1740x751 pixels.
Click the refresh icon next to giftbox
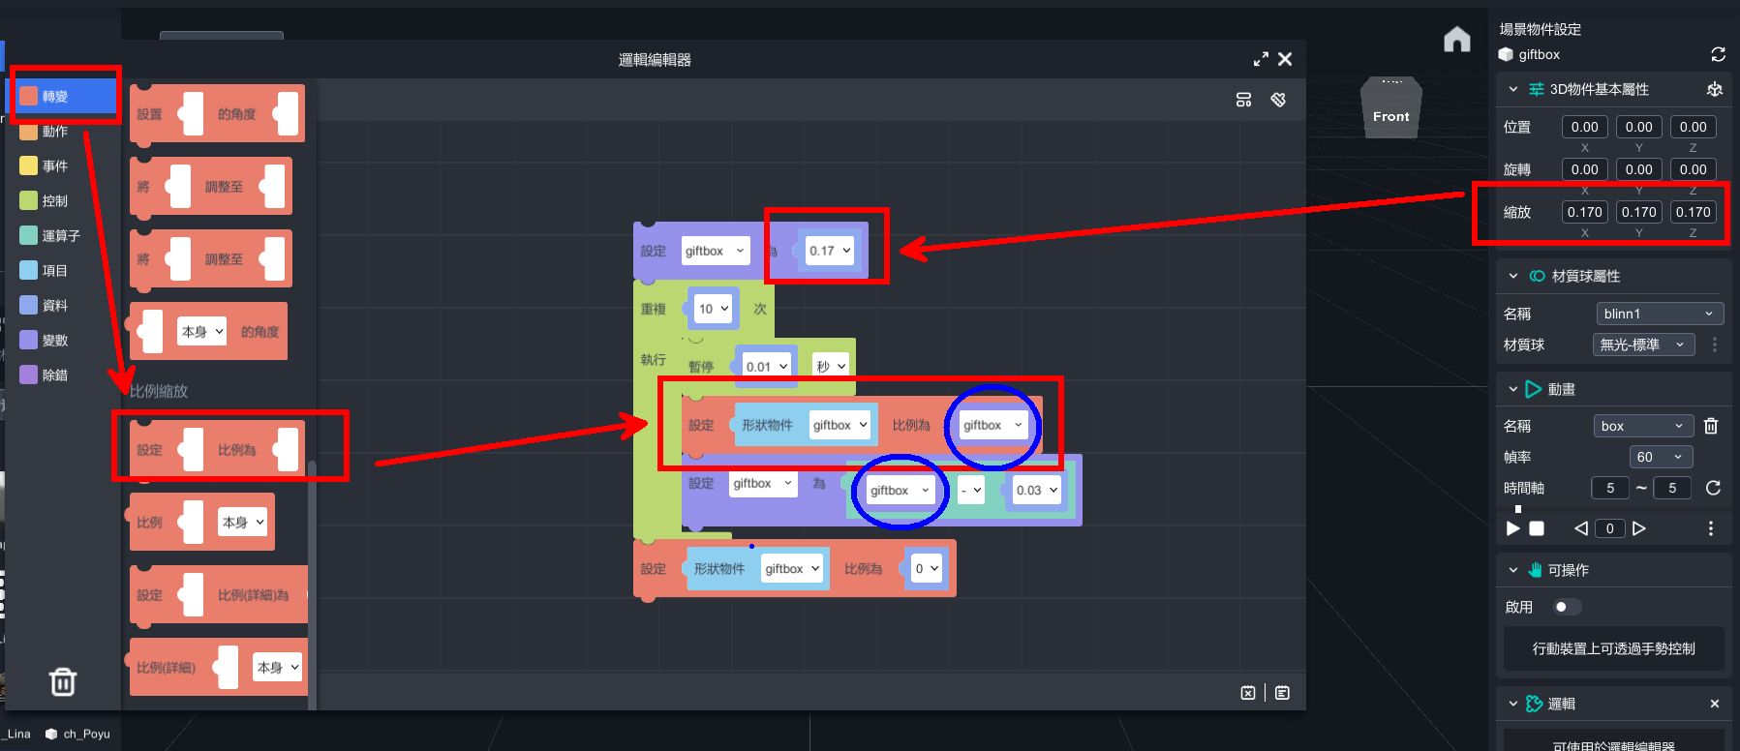click(x=1718, y=54)
